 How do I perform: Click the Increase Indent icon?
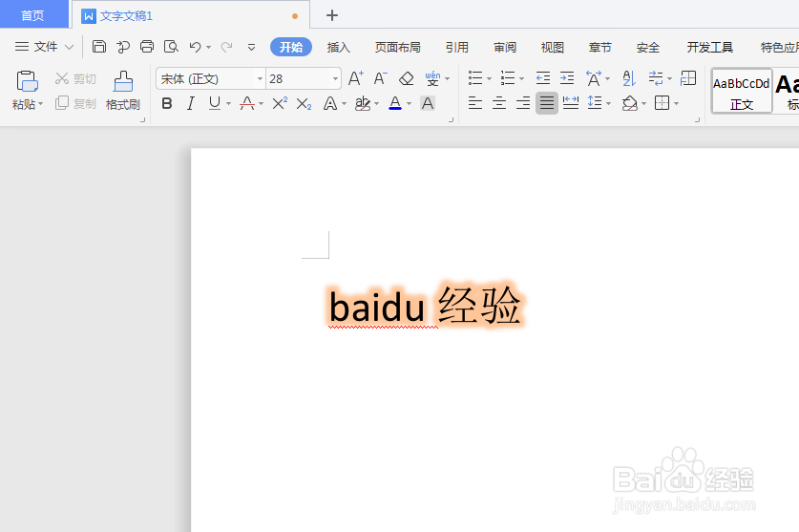point(567,78)
